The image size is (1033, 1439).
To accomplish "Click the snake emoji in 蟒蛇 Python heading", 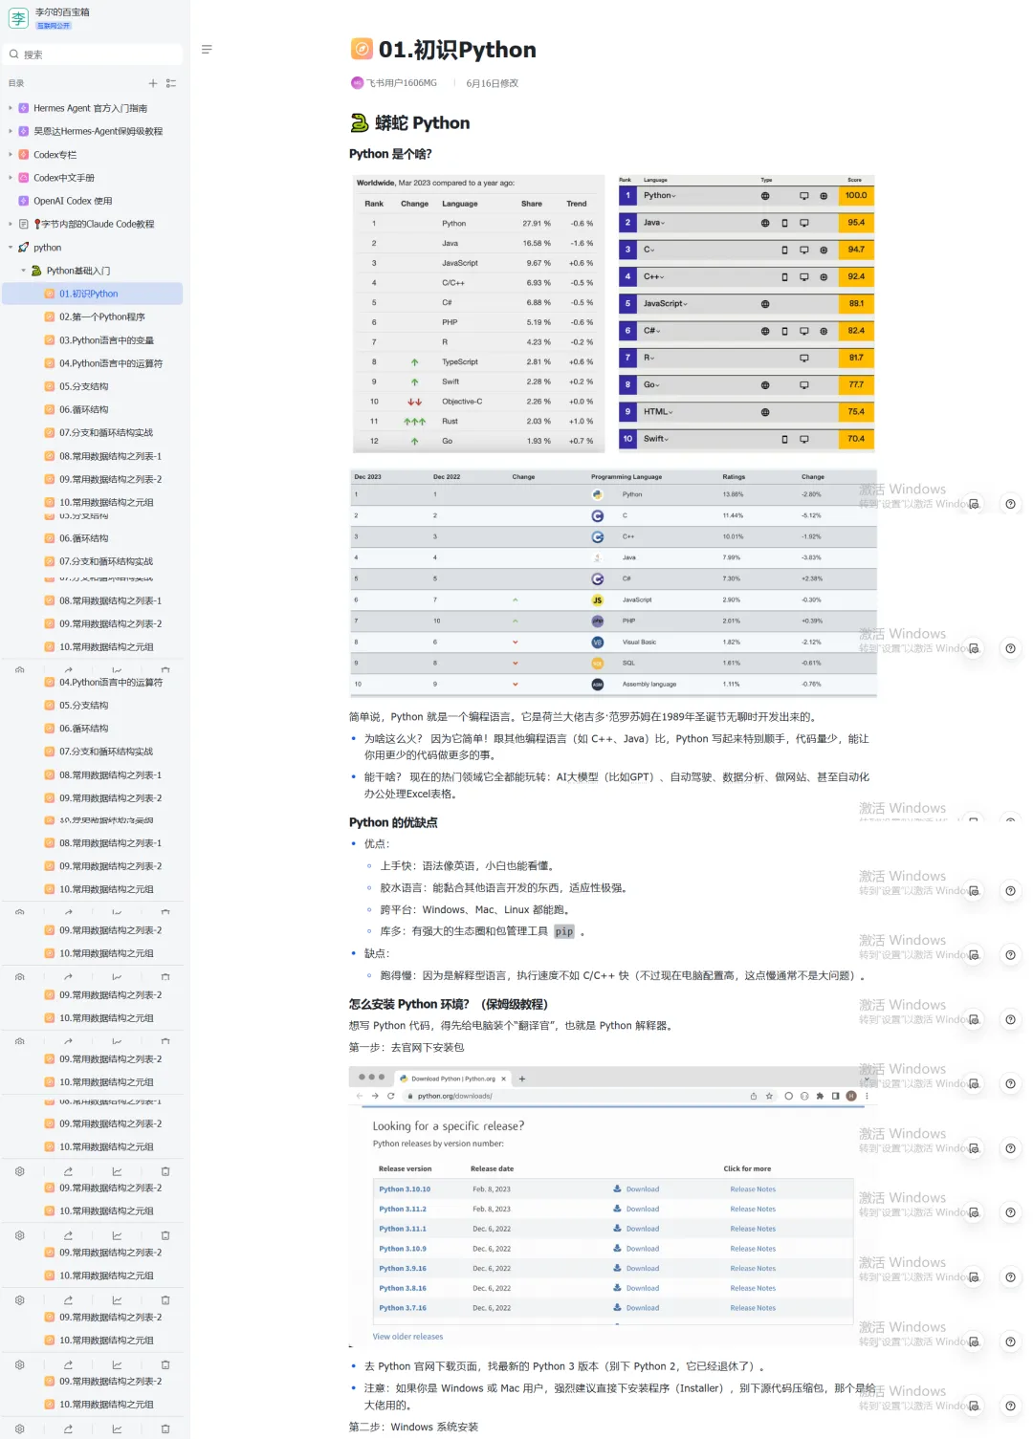I will [x=360, y=122].
